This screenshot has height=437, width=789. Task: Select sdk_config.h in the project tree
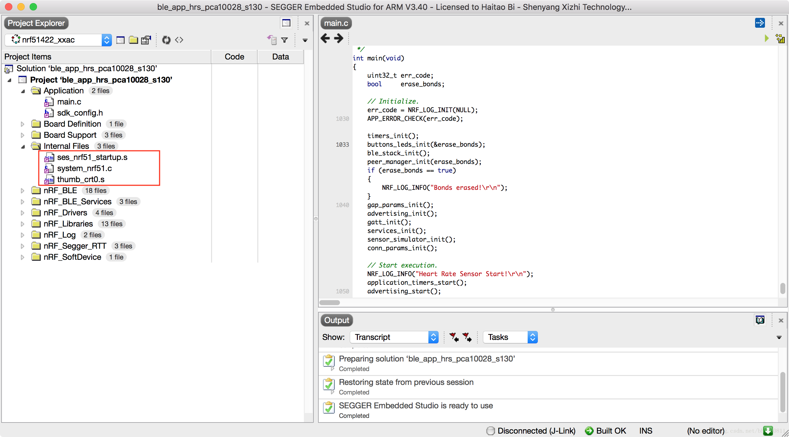[x=80, y=113]
